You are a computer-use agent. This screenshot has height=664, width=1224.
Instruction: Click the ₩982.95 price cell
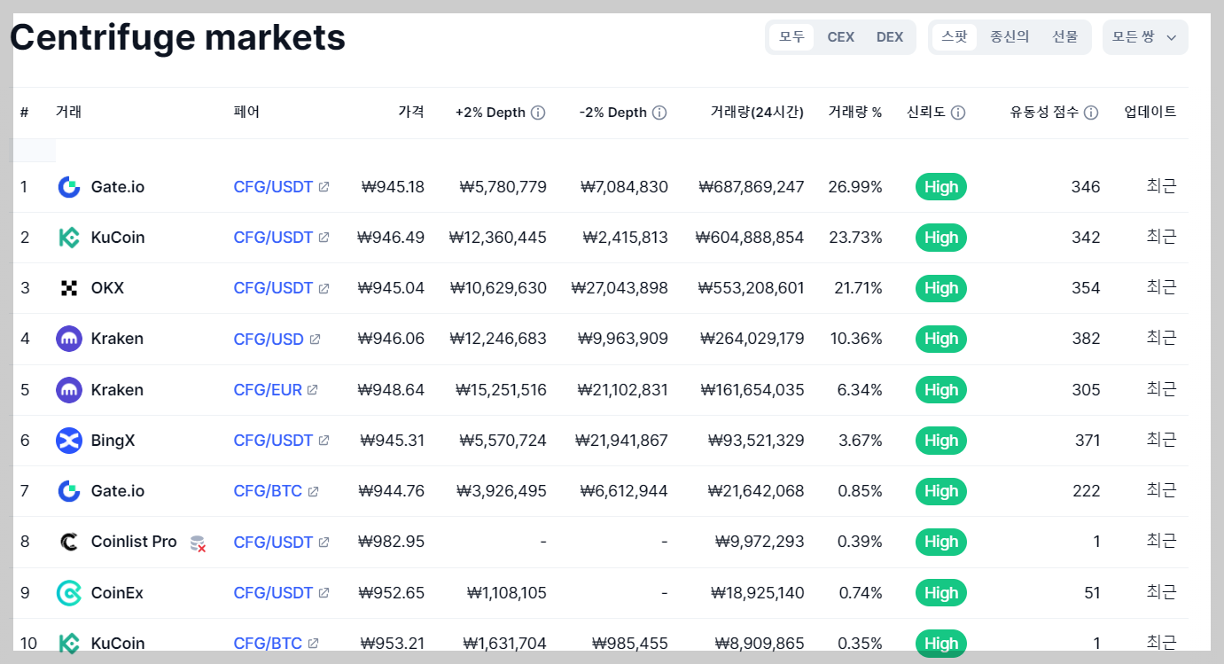[x=392, y=542]
